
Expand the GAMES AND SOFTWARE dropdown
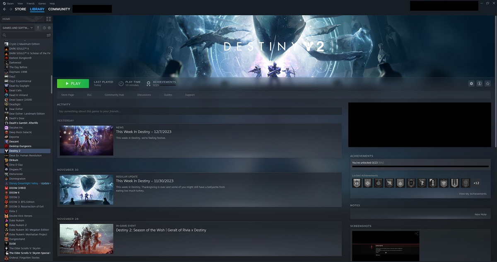[x=17, y=28]
